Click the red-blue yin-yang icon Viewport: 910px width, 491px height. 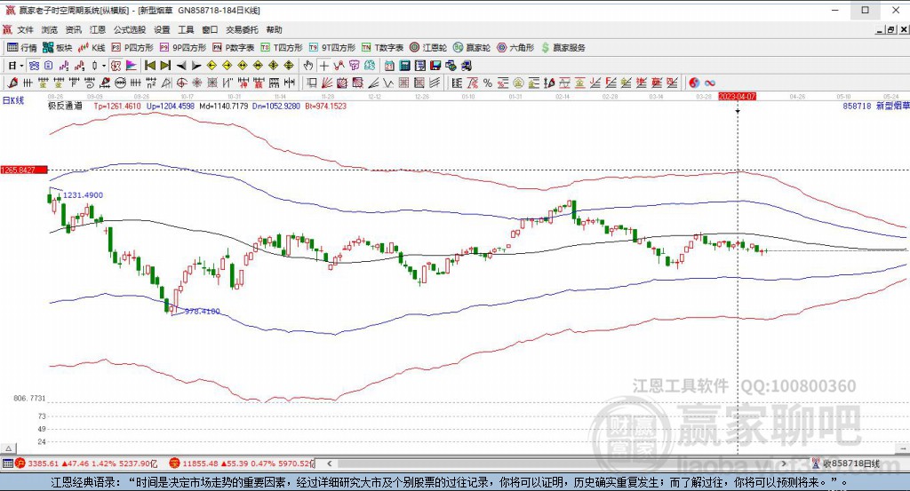pos(694,83)
